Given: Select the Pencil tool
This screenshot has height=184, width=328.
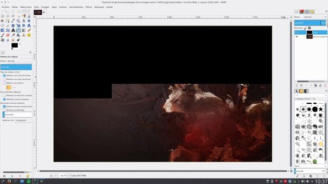Looking at the screenshot, I should pyautogui.click(x=29, y=30).
